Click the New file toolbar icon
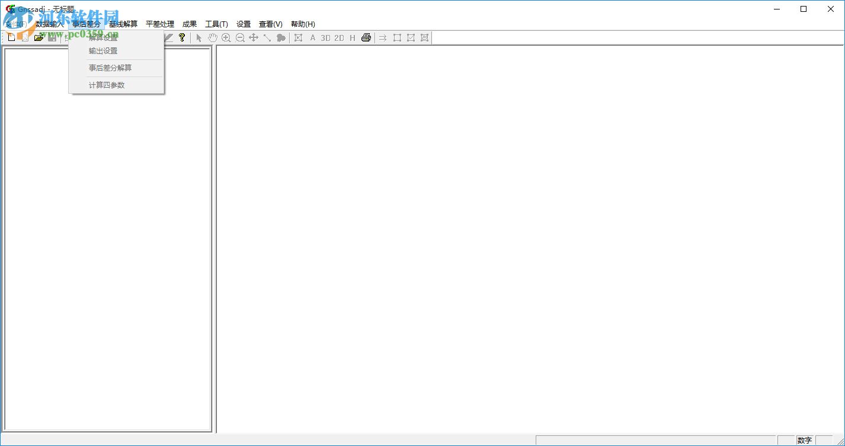Viewport: 845px width, 446px height. tap(11, 38)
